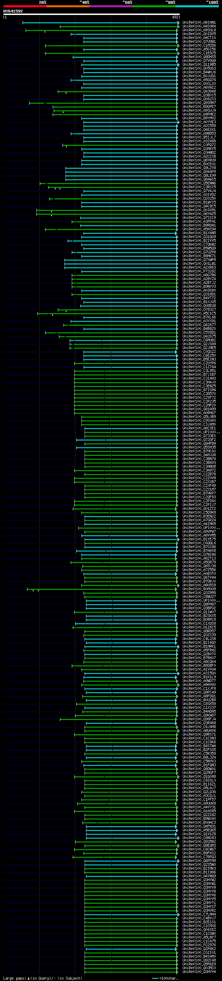Click label UniRef100_Q01ZT2
The width and height of the screenshot is (222, 981).
[199, 509]
